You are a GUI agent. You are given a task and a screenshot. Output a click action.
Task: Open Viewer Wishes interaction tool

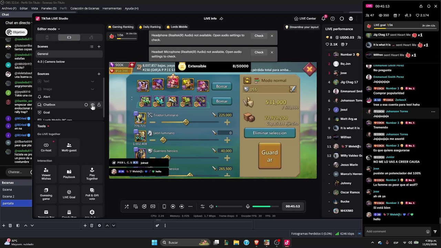(x=46, y=174)
